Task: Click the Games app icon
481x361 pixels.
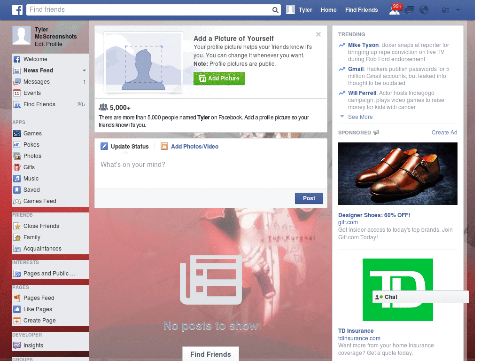Action: (17, 133)
